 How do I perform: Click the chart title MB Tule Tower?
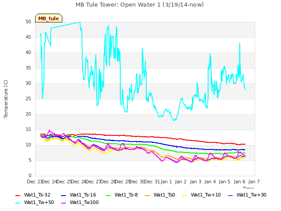(x=140, y=5)
